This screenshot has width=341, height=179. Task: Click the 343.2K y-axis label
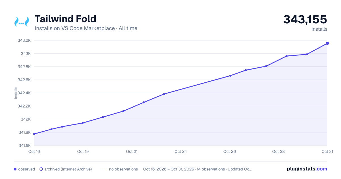pyautogui.click(x=24, y=40)
